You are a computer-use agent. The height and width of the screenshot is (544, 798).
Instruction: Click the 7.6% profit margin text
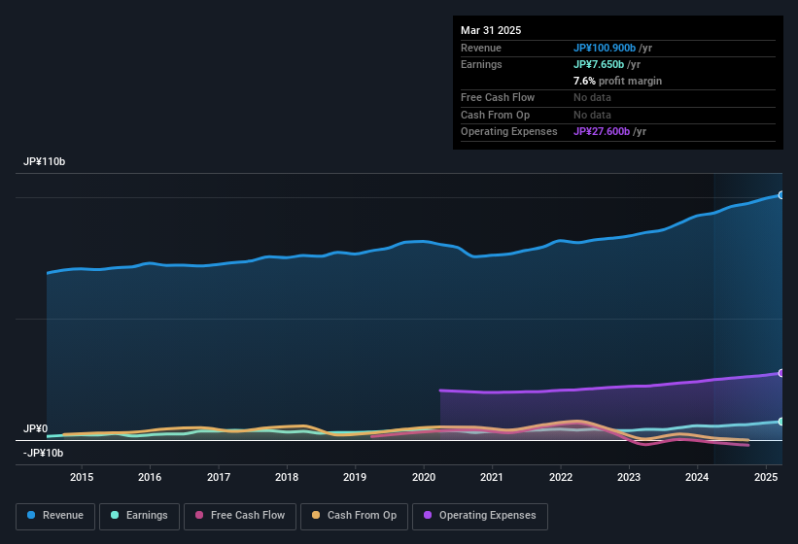[x=617, y=81]
